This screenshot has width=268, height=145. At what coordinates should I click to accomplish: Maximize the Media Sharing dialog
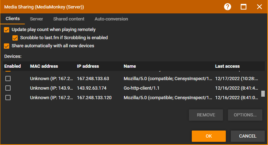[x=244, y=7]
